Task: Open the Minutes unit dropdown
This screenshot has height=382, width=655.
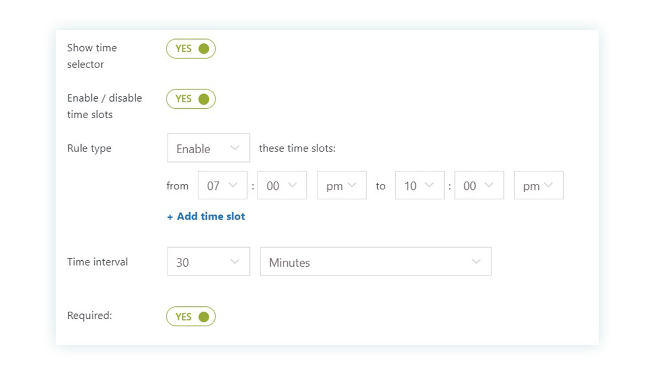Action: click(x=375, y=262)
